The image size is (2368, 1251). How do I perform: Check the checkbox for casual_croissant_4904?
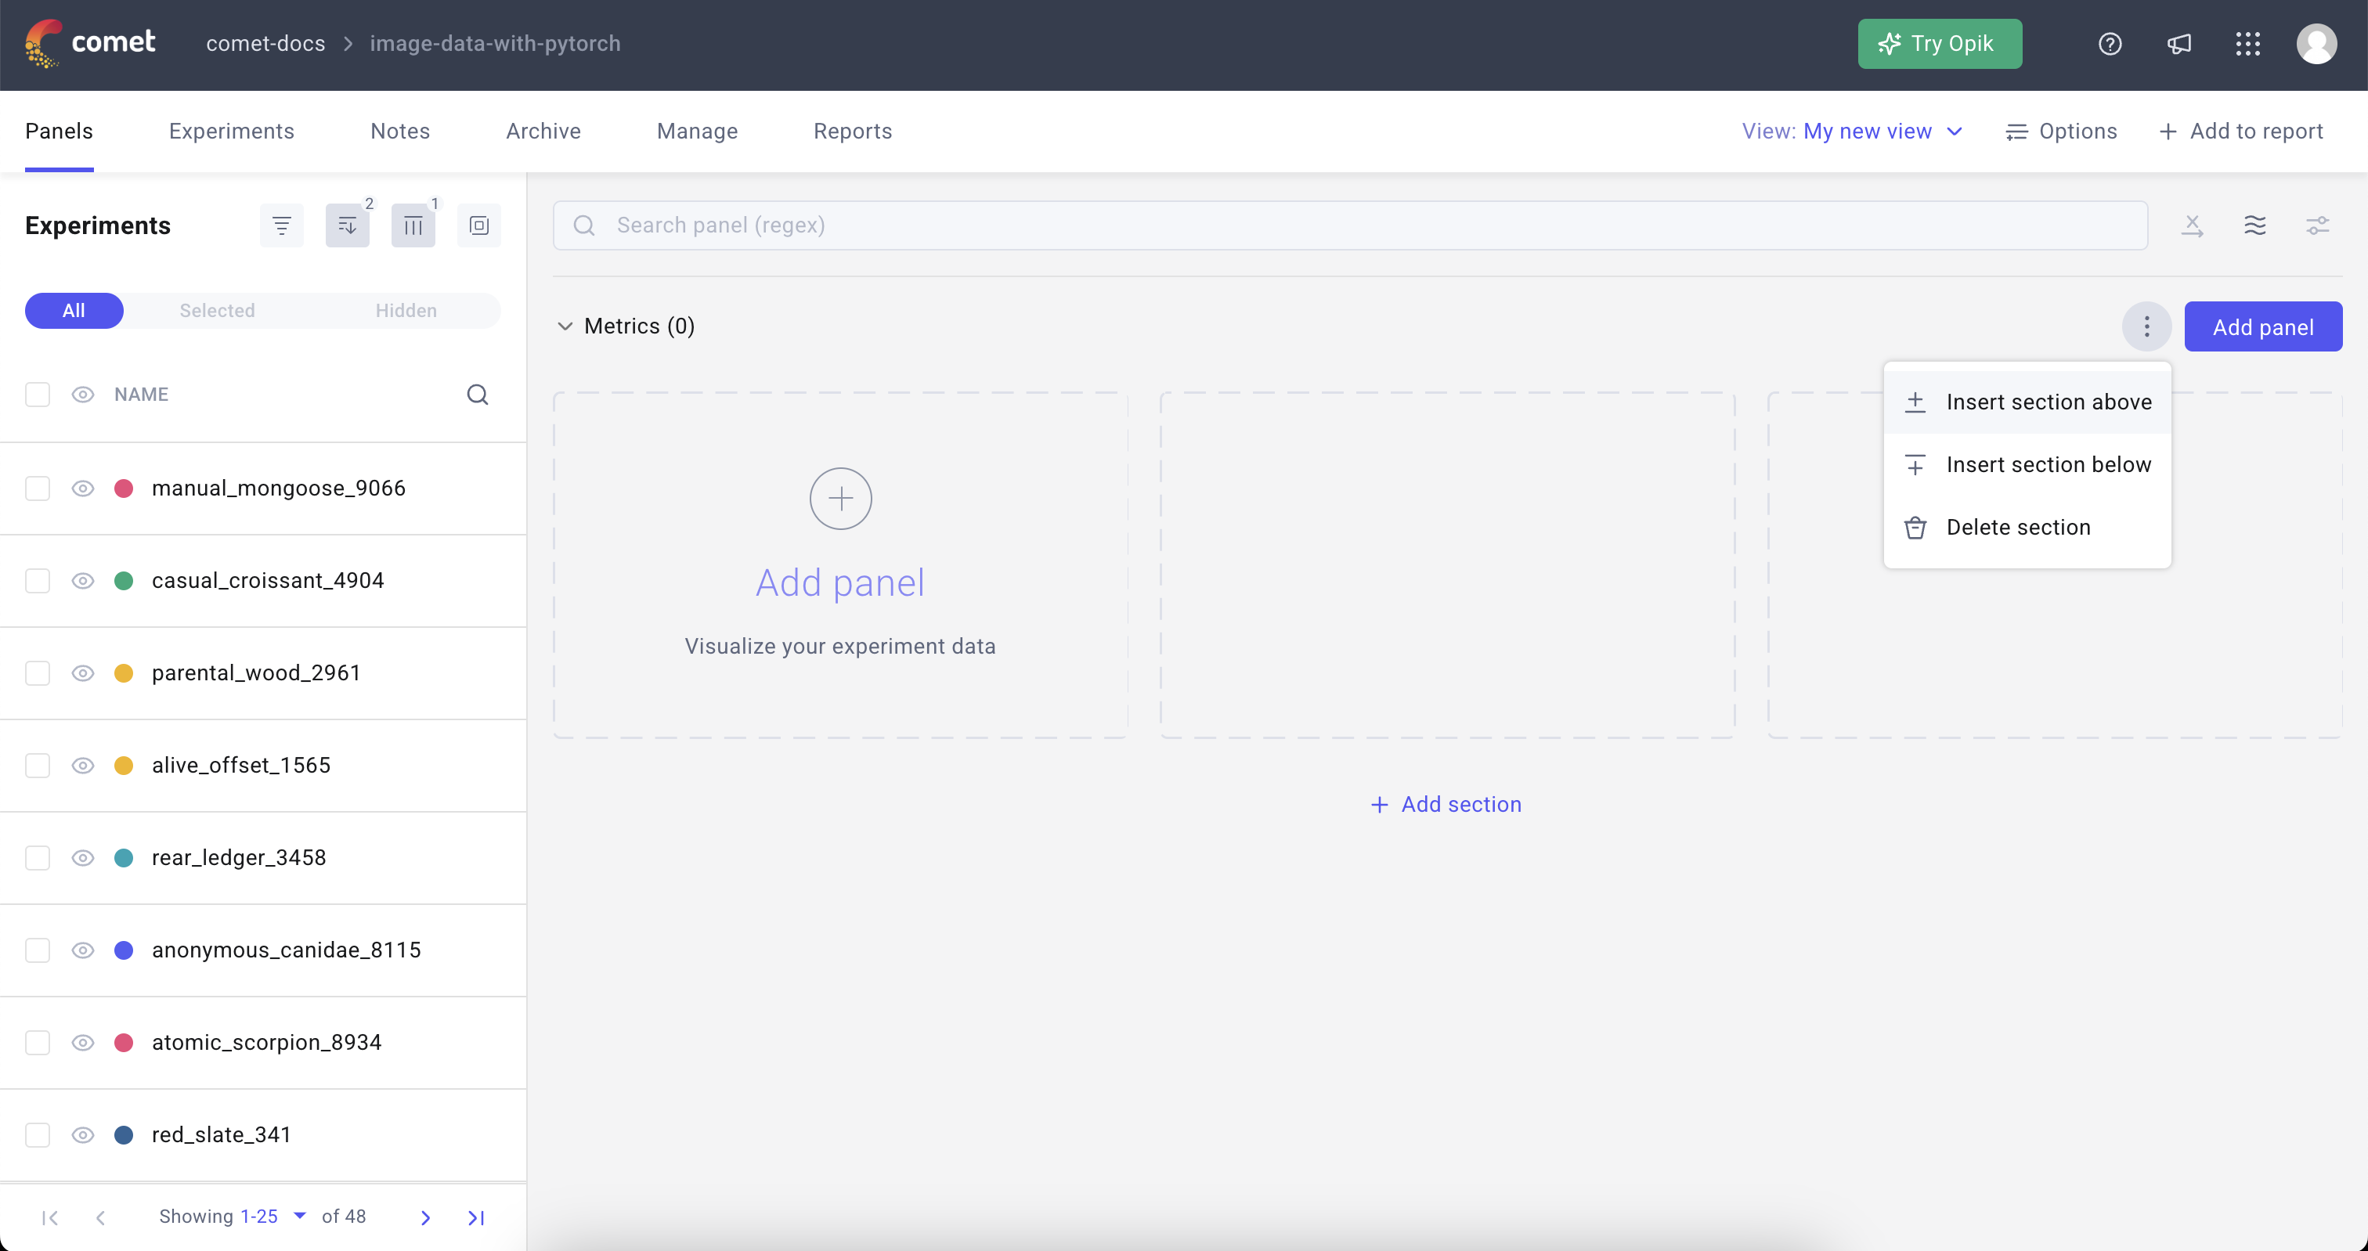click(x=38, y=581)
